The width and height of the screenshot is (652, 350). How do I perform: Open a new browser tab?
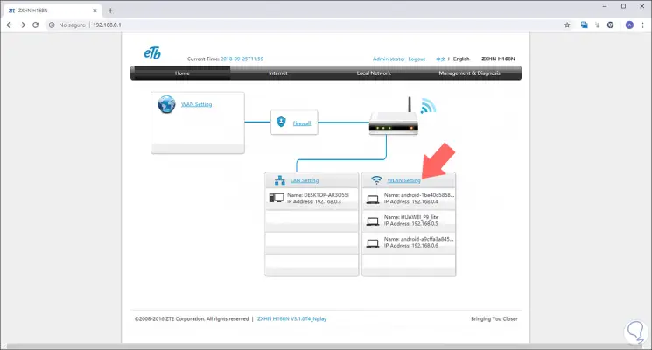110,10
